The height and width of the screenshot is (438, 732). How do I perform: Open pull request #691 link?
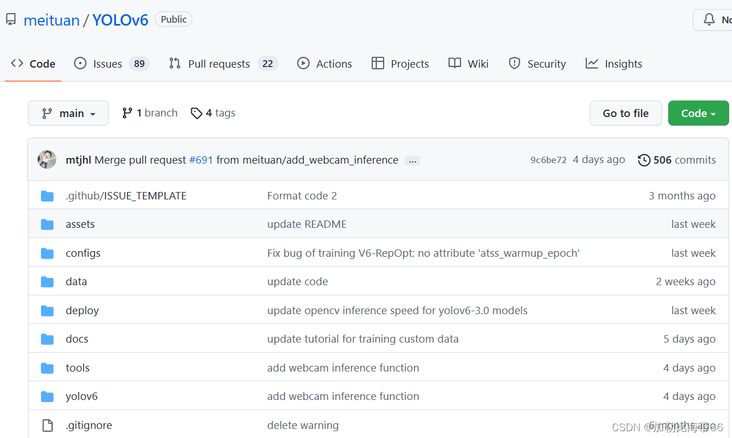click(201, 160)
